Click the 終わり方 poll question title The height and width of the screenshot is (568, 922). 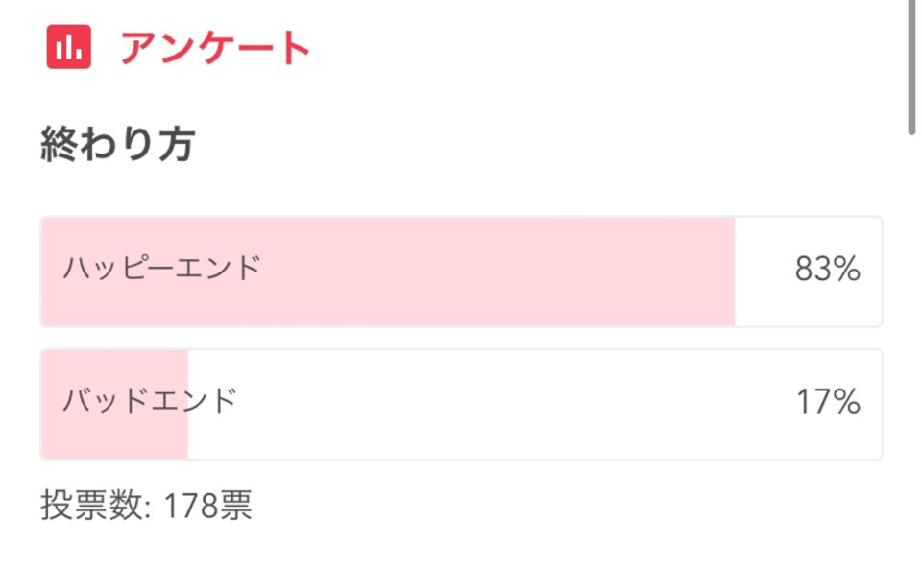click(117, 144)
